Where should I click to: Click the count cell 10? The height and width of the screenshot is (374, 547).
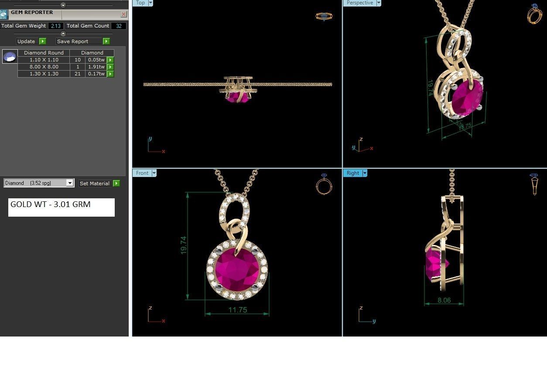click(x=78, y=60)
